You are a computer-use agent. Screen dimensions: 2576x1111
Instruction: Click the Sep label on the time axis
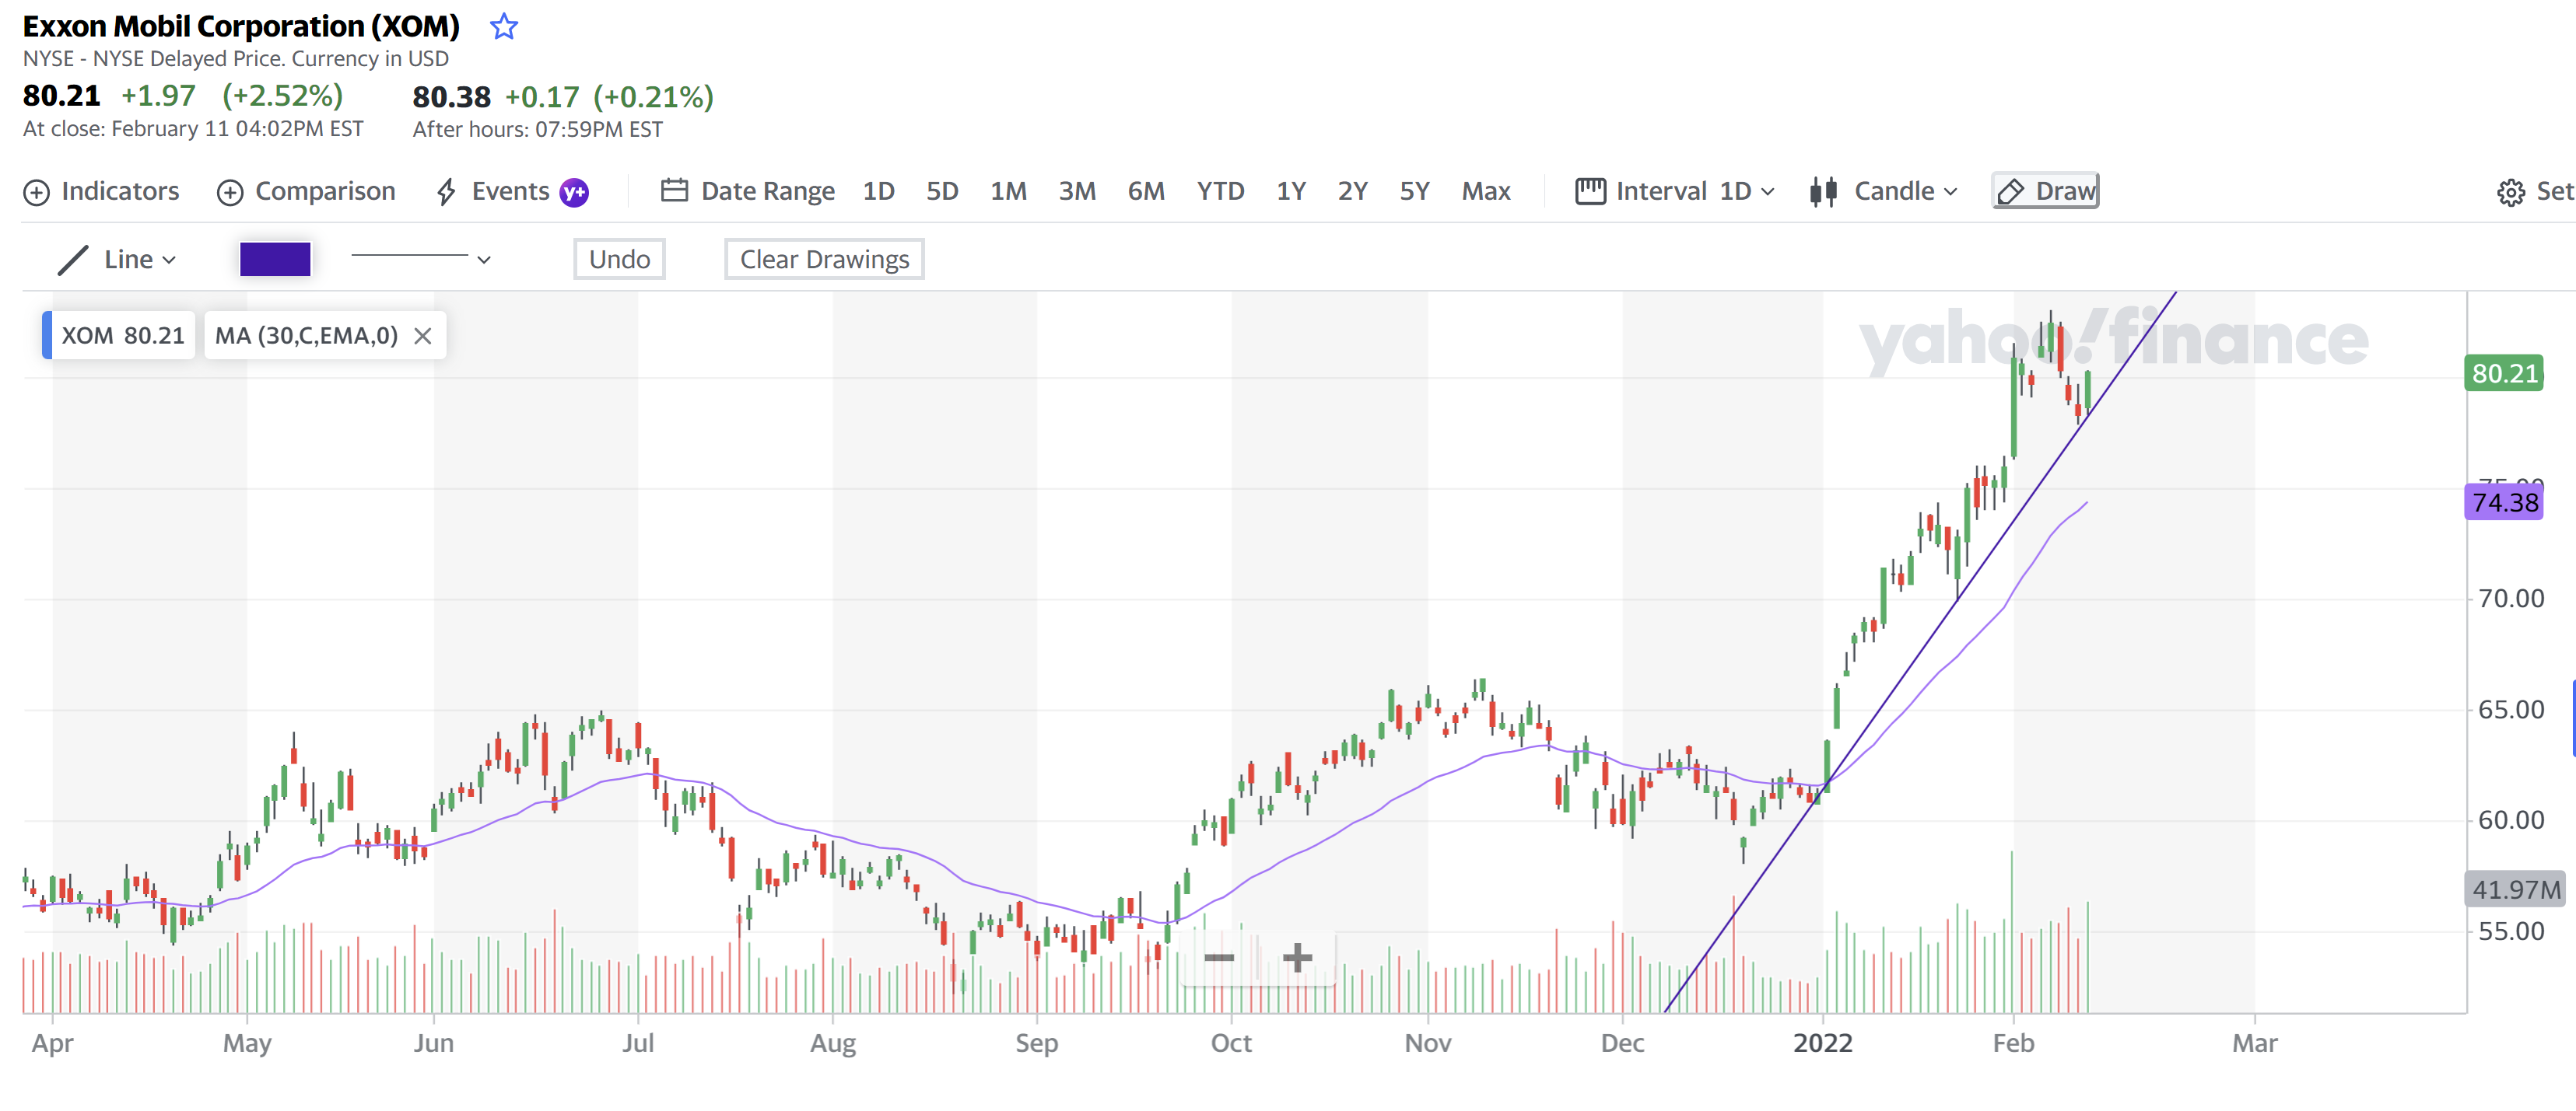[x=1036, y=1044]
